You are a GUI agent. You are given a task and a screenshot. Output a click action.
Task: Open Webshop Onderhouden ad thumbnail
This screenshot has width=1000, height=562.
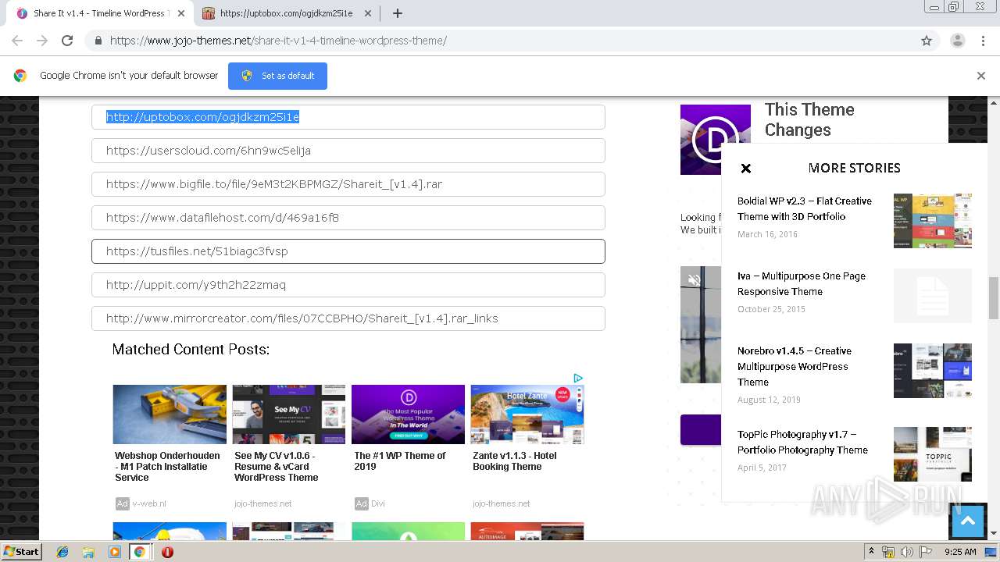point(170,414)
